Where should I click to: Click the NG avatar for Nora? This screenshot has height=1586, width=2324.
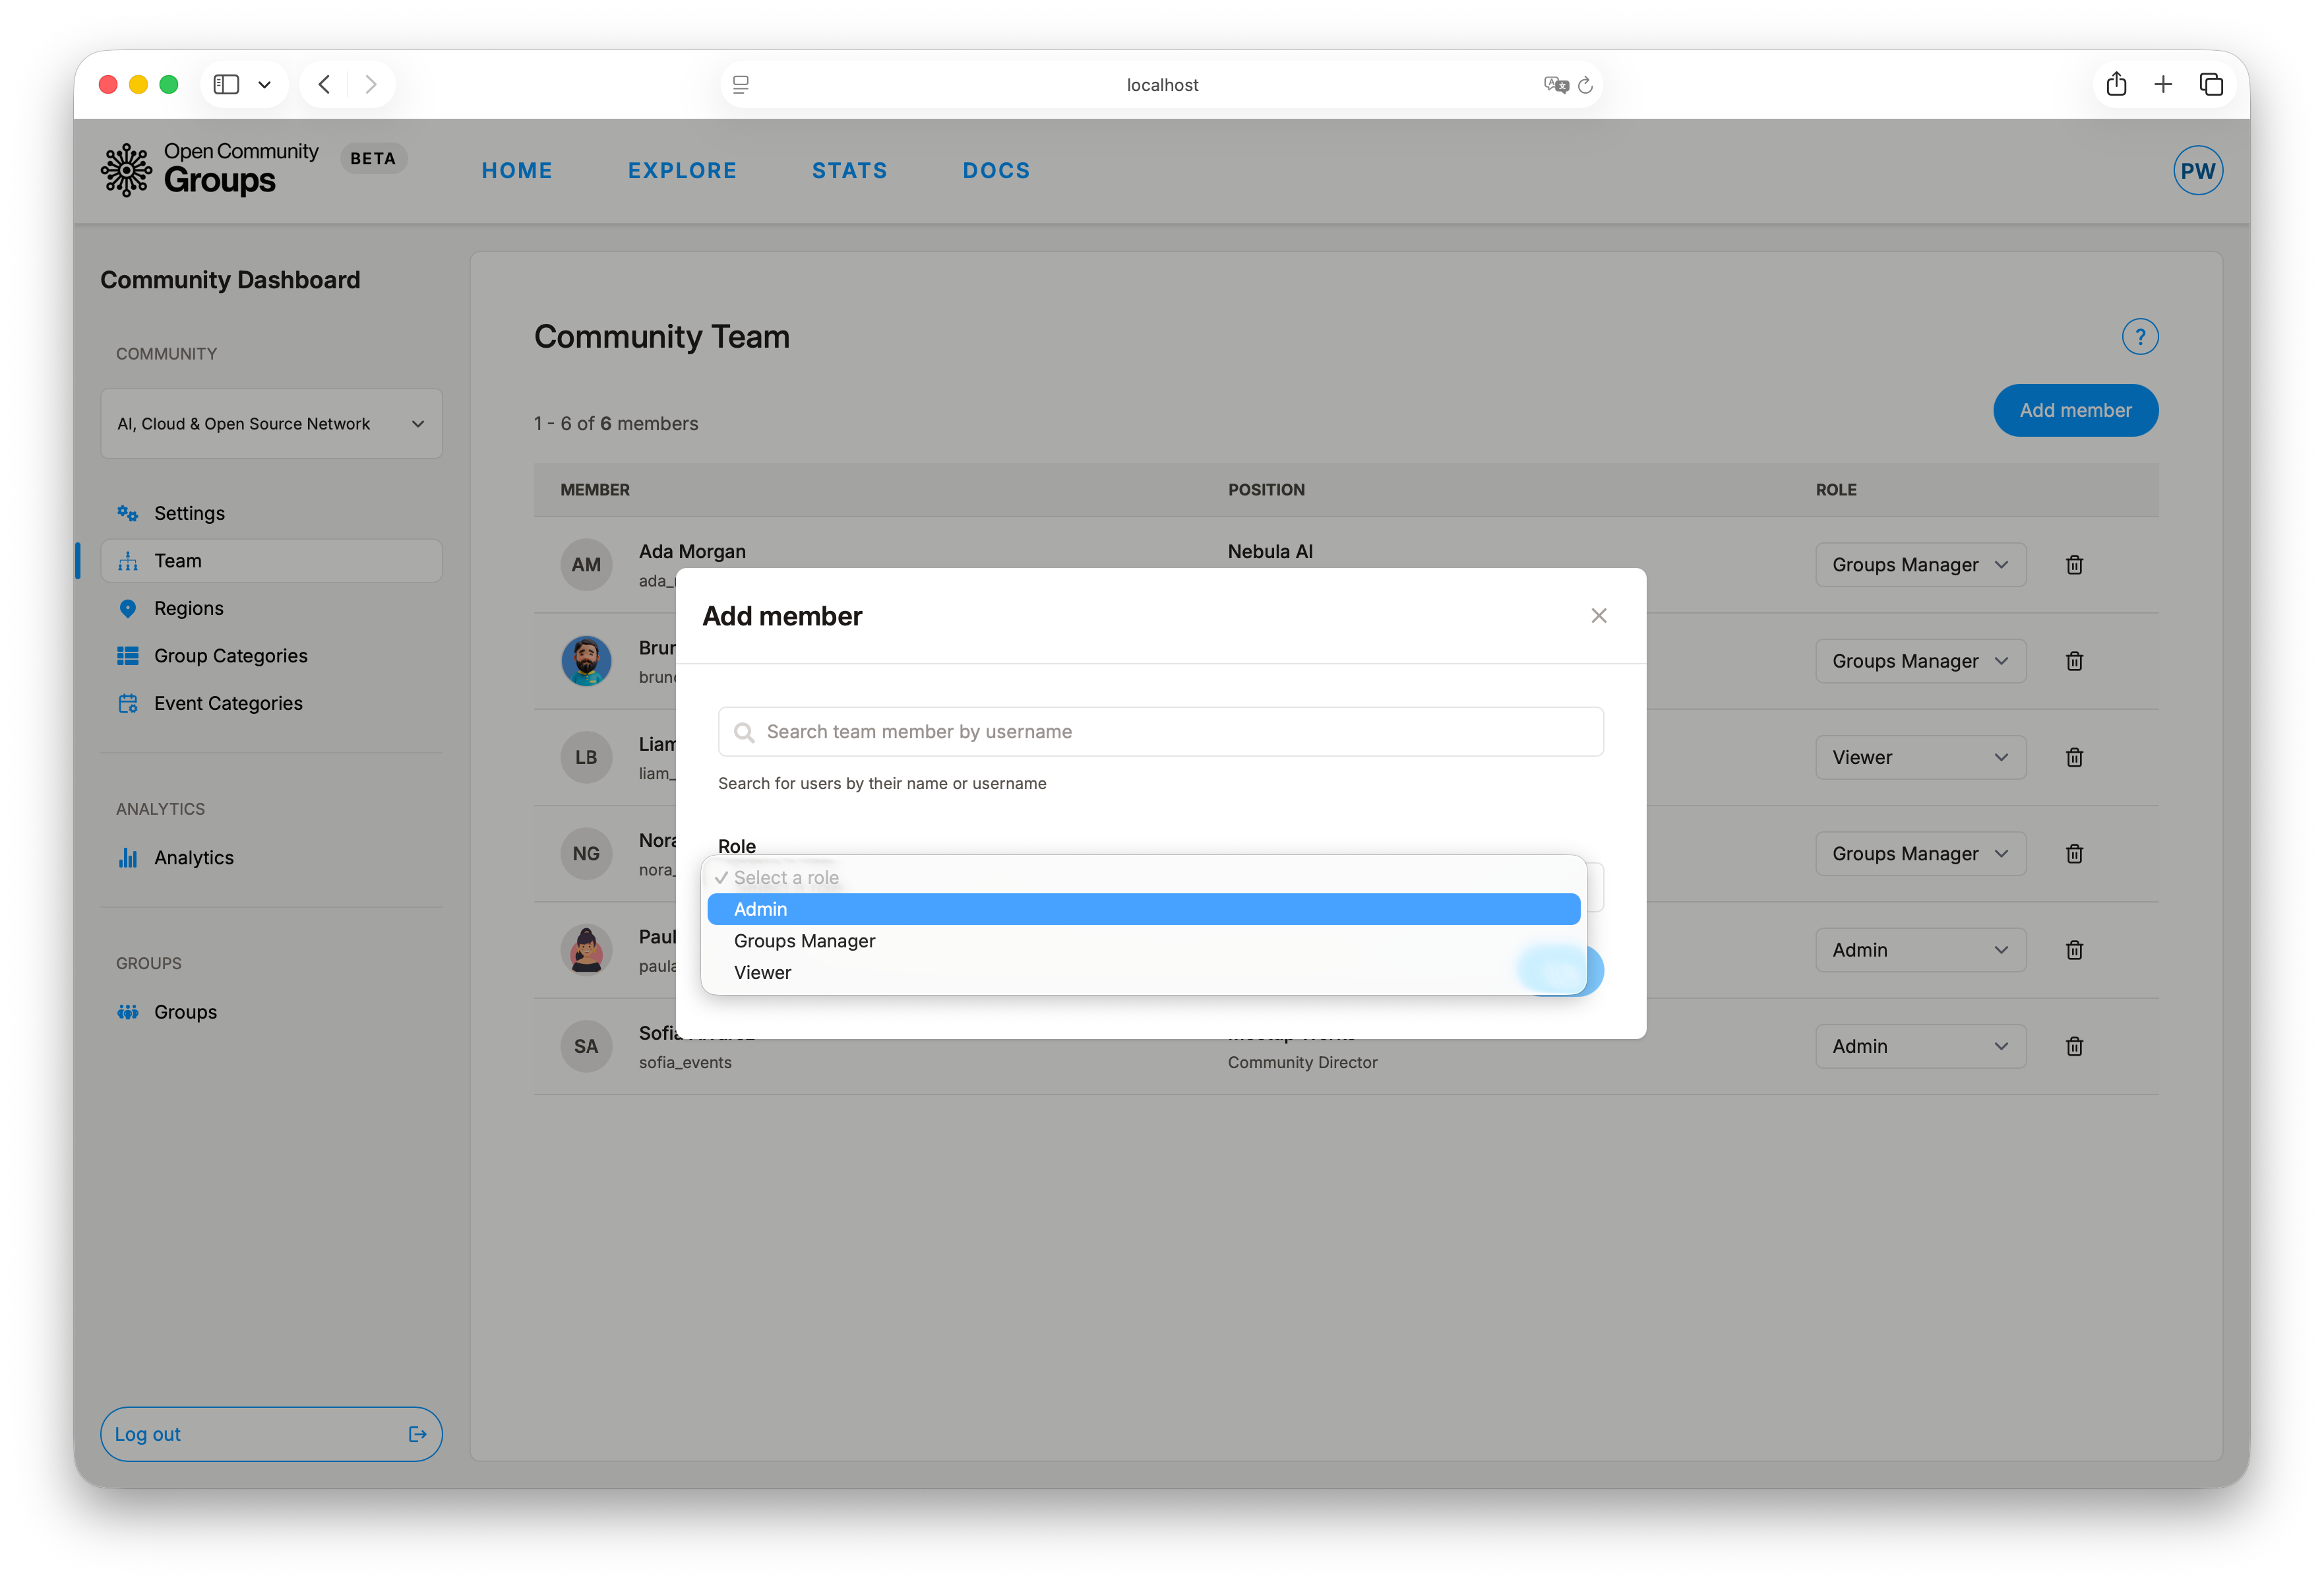point(586,854)
